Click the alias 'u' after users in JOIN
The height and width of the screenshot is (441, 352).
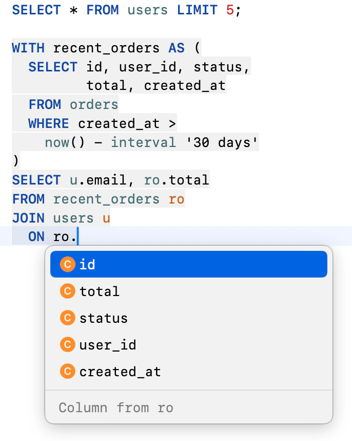pyautogui.click(x=106, y=218)
